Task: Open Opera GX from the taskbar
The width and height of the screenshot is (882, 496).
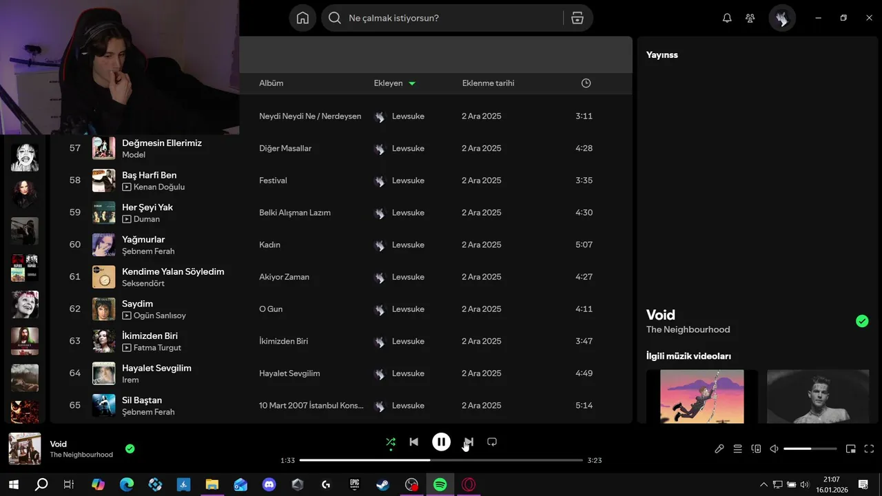Action: (469, 485)
